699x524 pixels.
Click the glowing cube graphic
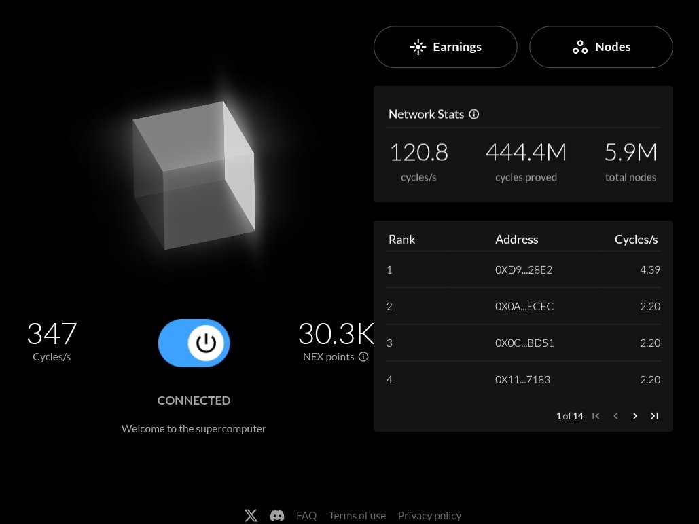coord(194,175)
